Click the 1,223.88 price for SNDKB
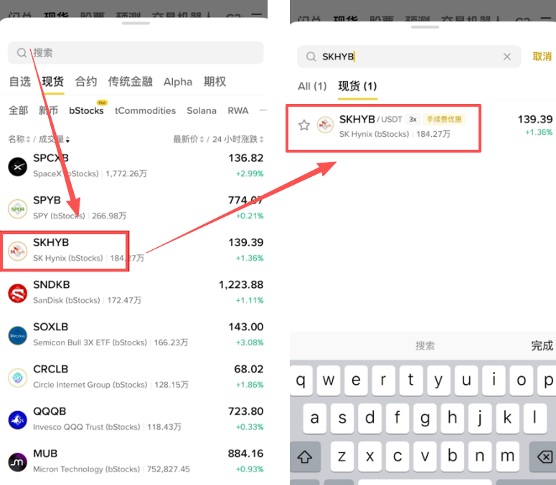556x485 pixels. point(241,285)
